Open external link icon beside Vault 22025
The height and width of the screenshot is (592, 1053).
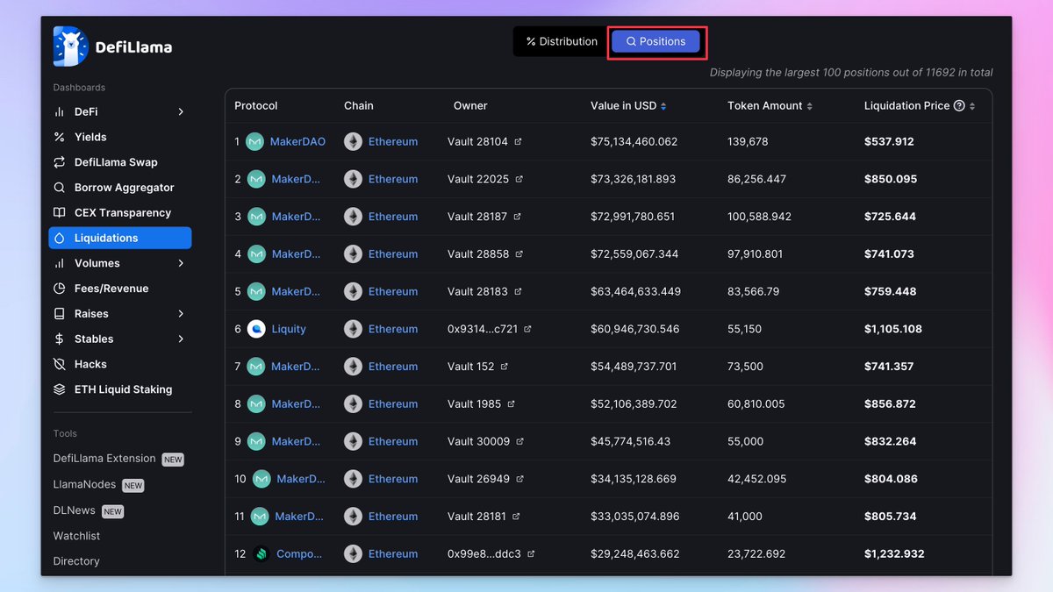[519, 179]
